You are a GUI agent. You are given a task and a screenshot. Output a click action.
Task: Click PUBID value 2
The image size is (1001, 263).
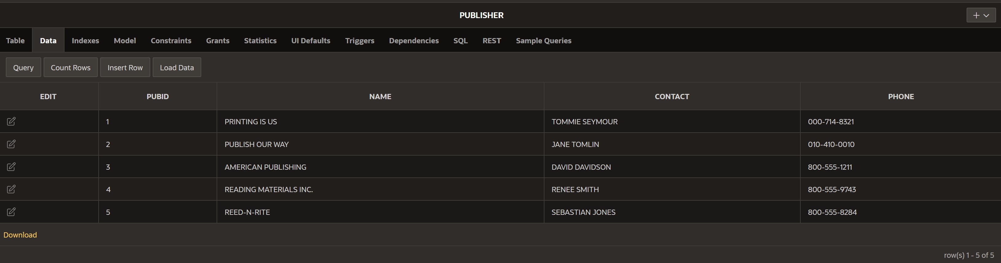tap(108, 144)
